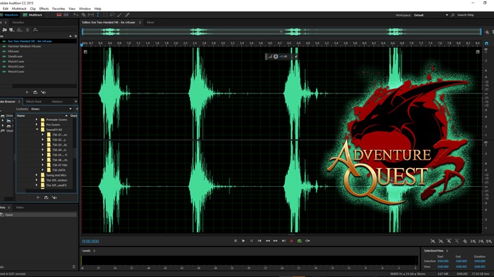The image size is (494, 277).
Task: Open the Favorites menu in menu bar
Action: coord(58,9)
